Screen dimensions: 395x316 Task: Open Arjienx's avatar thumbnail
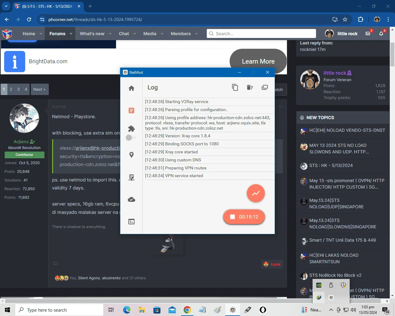(x=24, y=118)
